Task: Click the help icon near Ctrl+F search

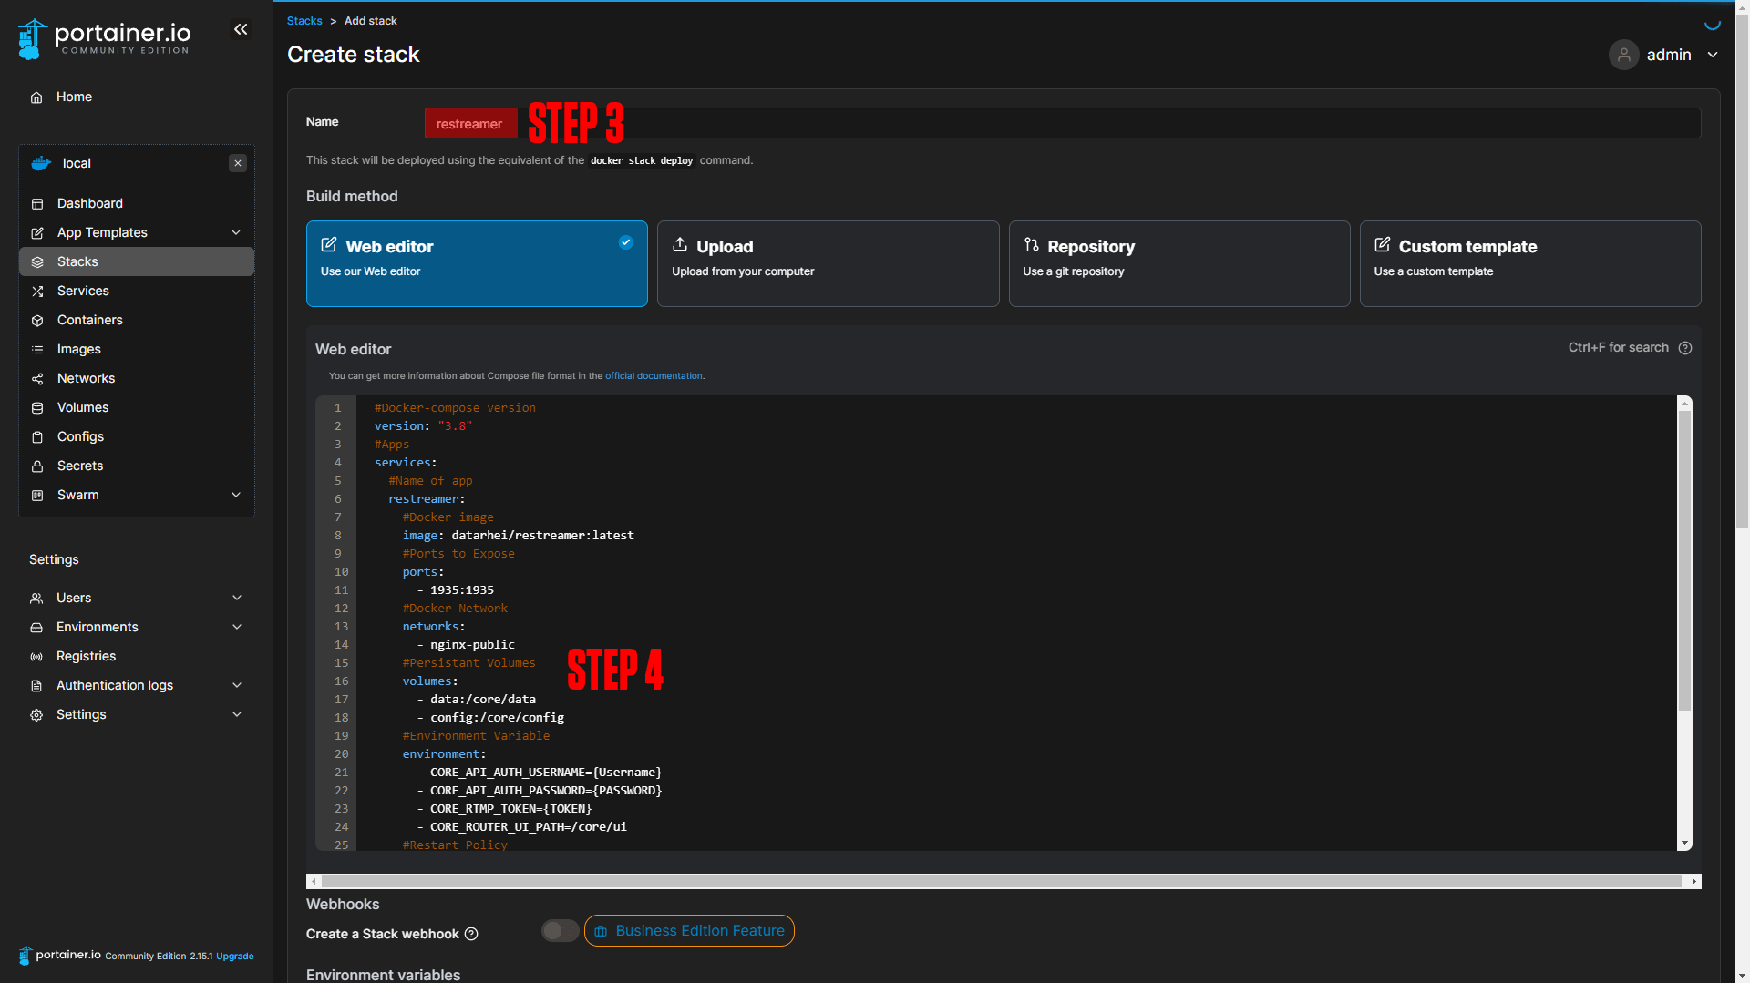Action: [x=1685, y=348]
